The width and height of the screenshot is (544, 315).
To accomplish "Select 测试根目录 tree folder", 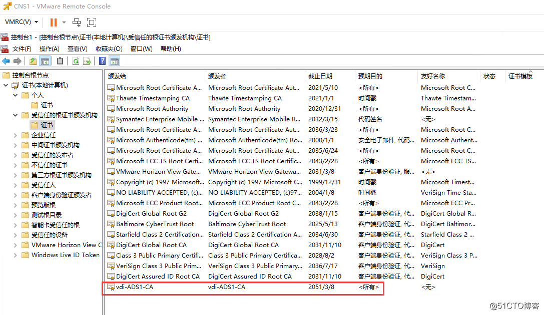I will tap(46, 215).
